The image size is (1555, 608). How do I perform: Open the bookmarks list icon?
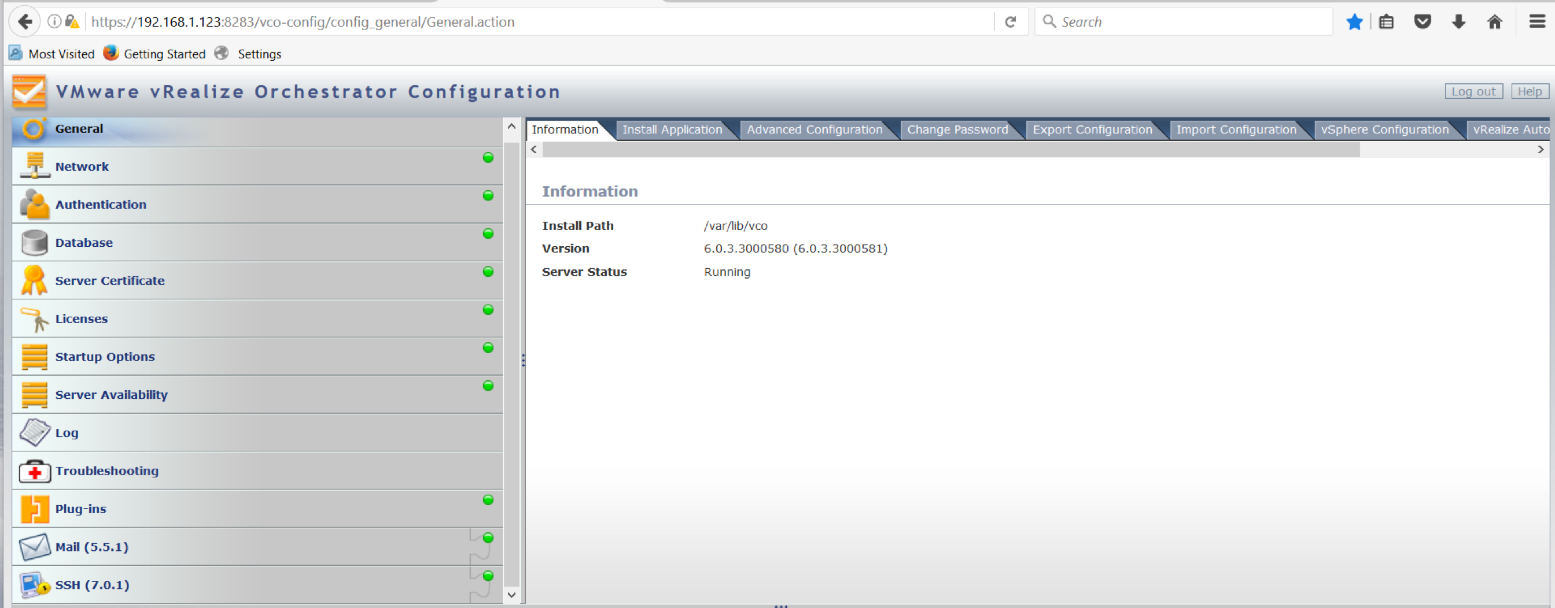1387,23
